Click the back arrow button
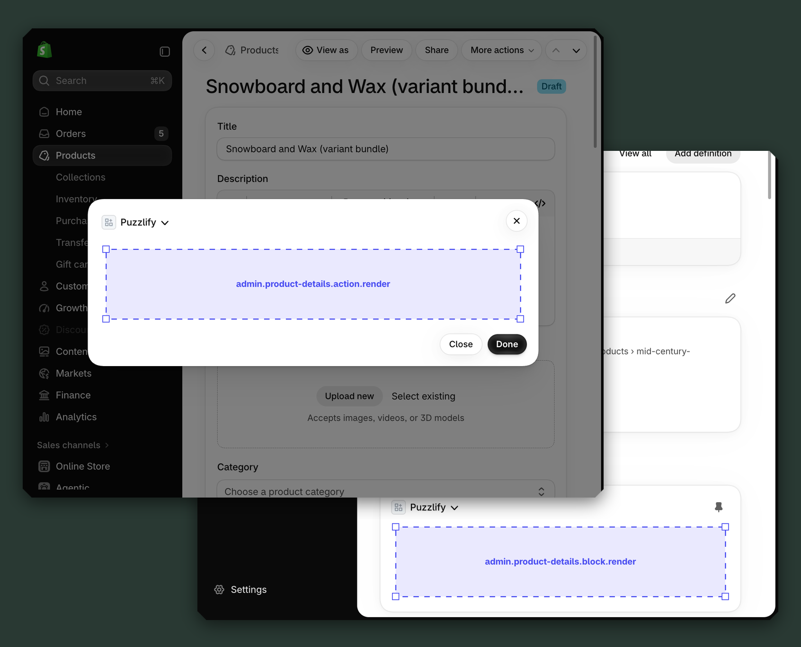801x647 pixels. coord(205,50)
